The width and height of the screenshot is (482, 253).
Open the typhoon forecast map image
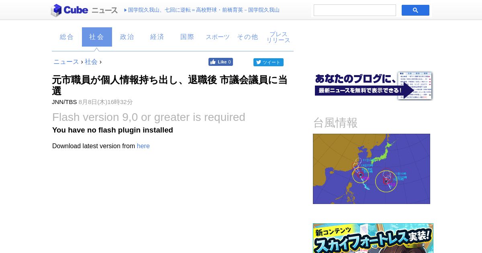(372, 169)
